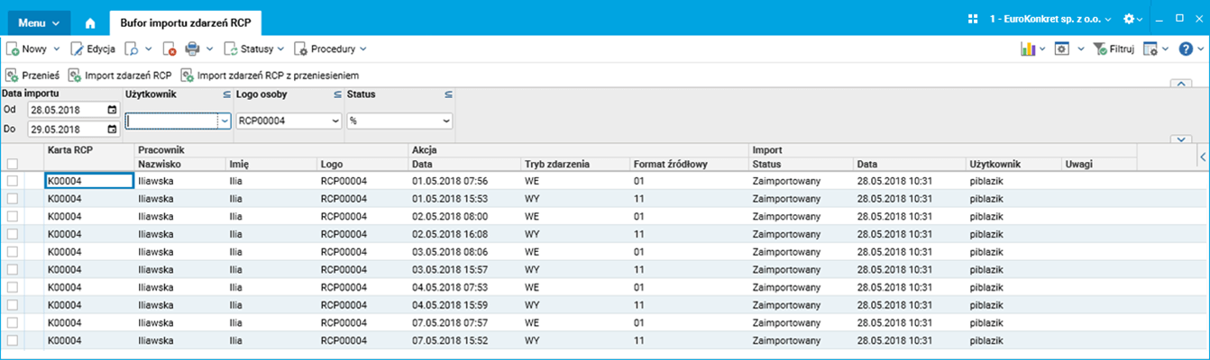Open the chart analysis icon
Viewport: 1210px width, 360px height.
(x=1028, y=49)
